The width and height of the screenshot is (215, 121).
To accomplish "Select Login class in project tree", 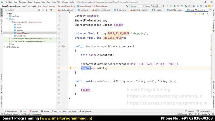I will point(19,25).
